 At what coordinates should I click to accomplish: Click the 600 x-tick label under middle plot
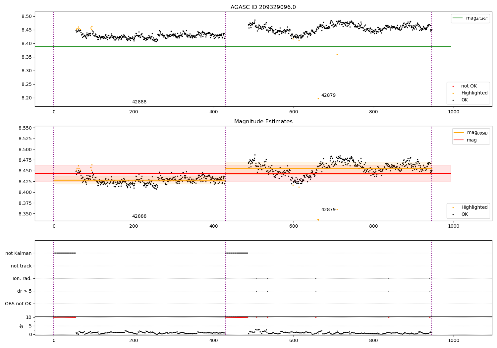294,226
